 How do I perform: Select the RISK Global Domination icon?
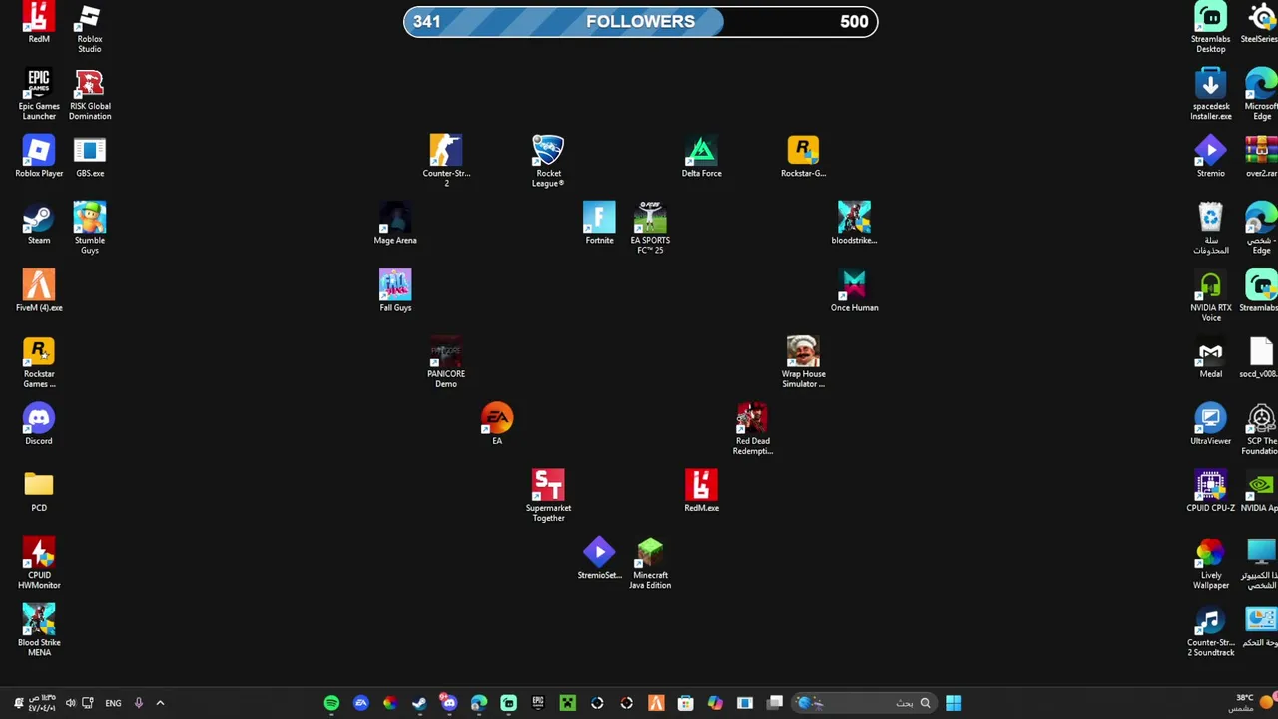pyautogui.click(x=89, y=95)
